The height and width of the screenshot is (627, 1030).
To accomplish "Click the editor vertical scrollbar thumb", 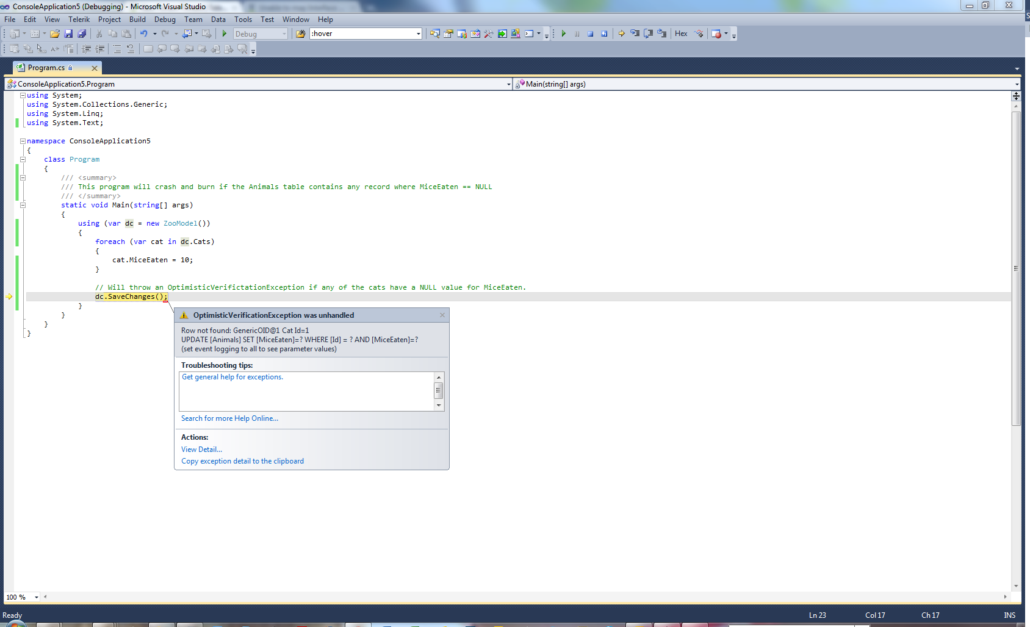I will [1016, 268].
